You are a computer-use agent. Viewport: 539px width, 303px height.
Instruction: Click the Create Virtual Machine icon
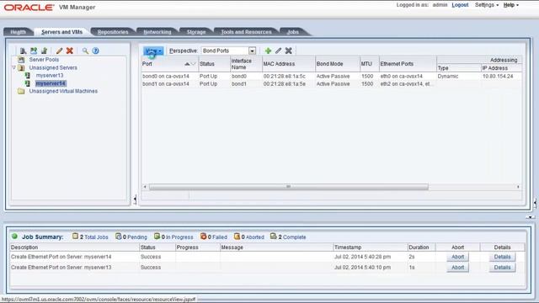44,50
